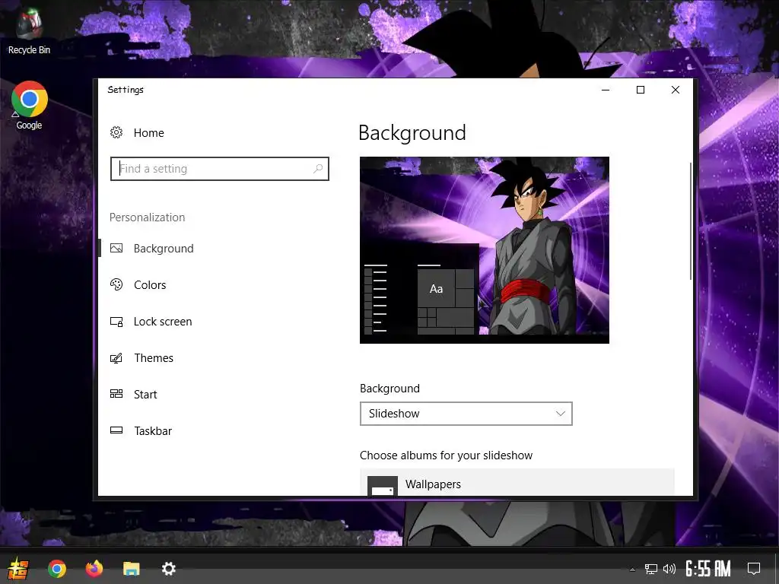Show hidden icons in system tray

632,569
